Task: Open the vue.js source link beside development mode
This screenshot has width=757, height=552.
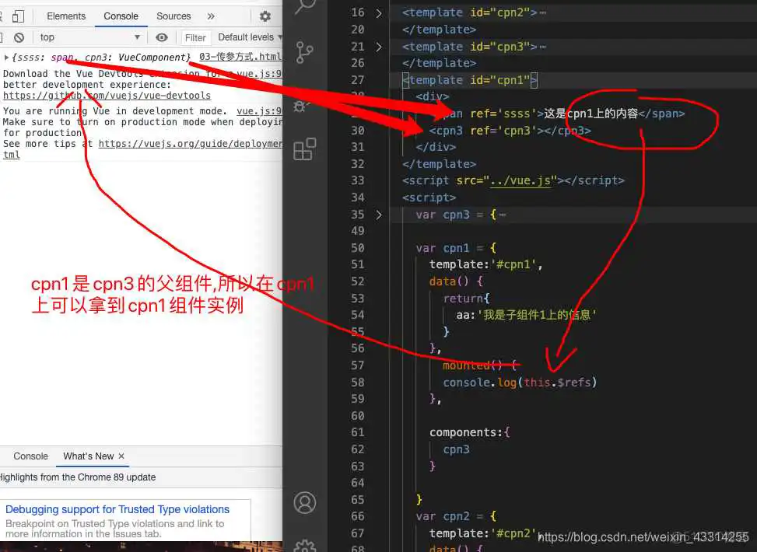Action: [259, 111]
